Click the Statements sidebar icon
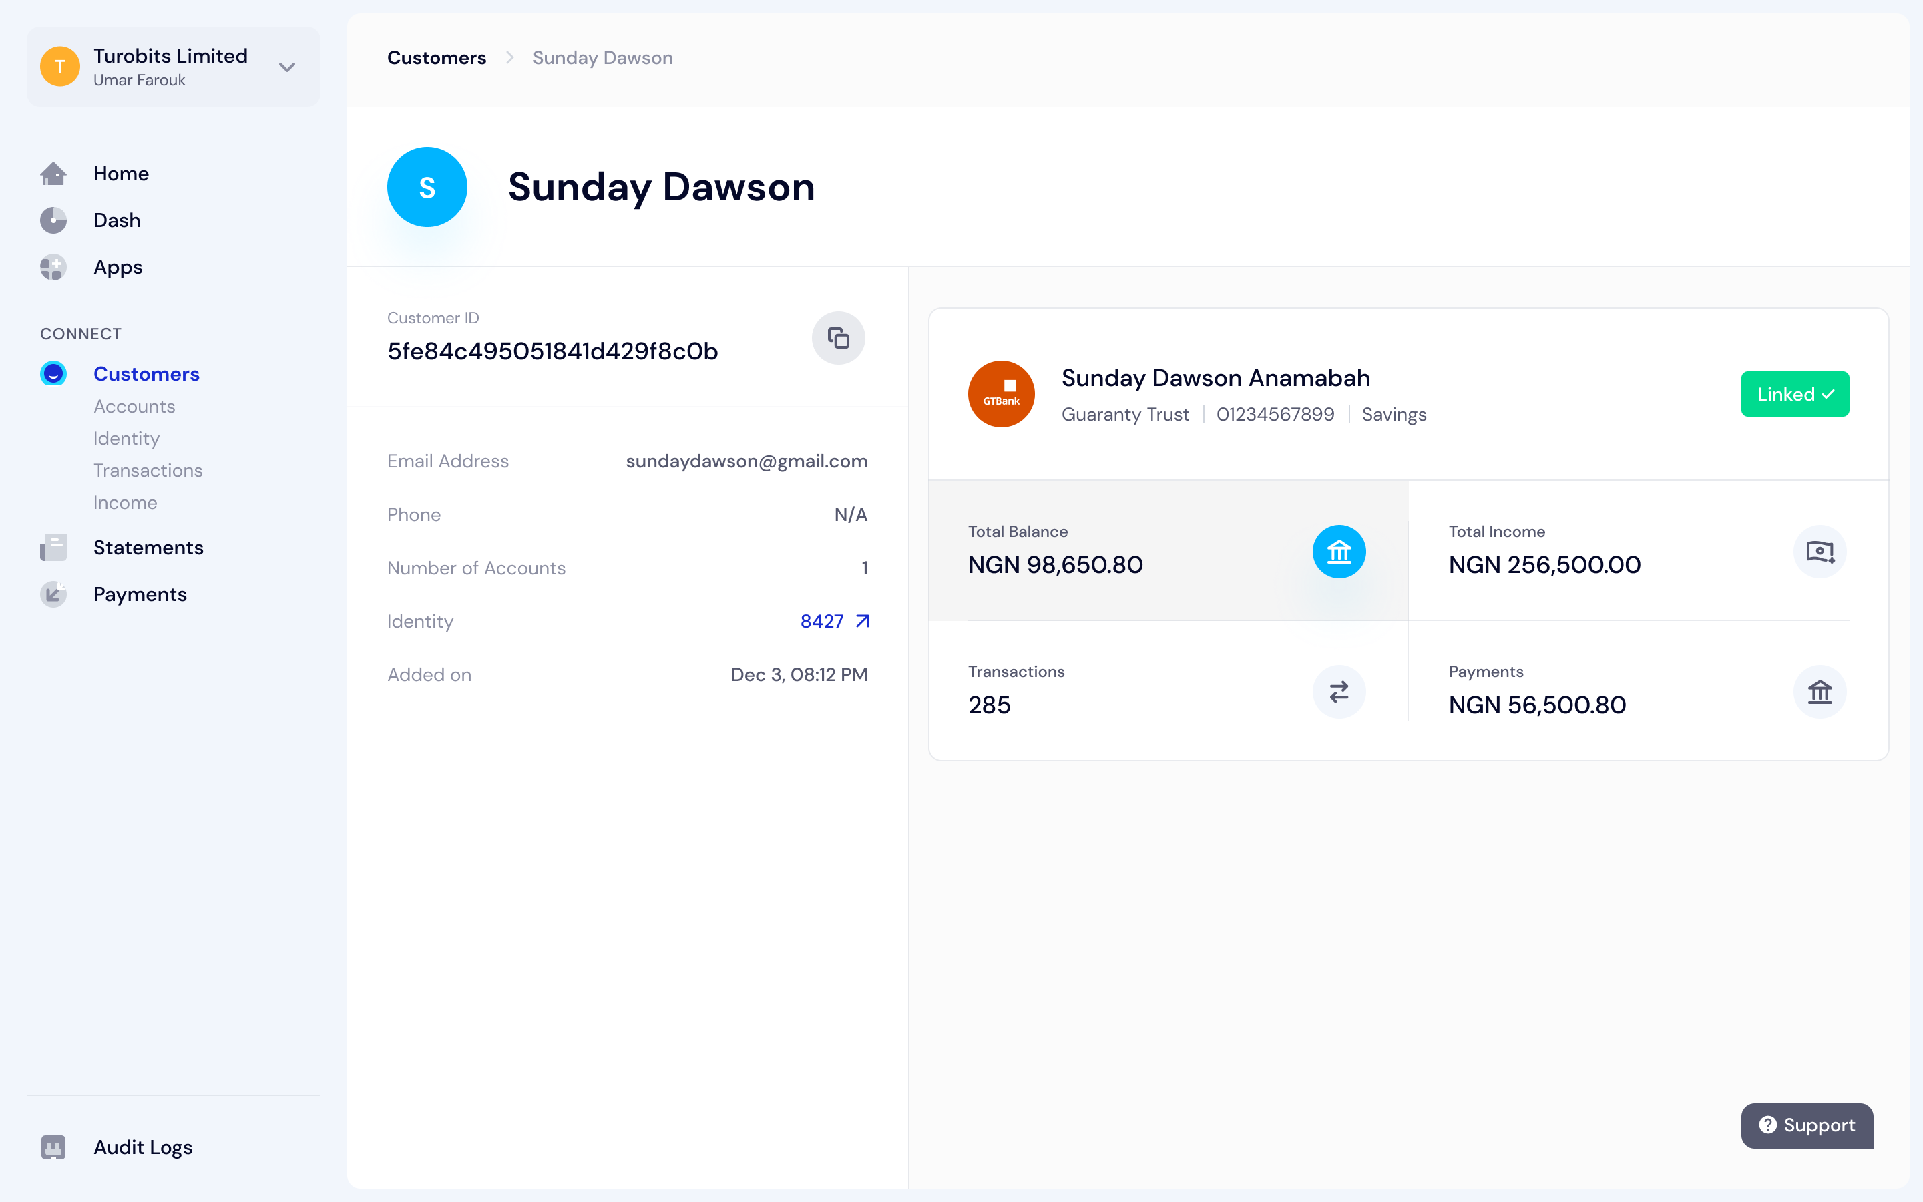 [x=53, y=547]
